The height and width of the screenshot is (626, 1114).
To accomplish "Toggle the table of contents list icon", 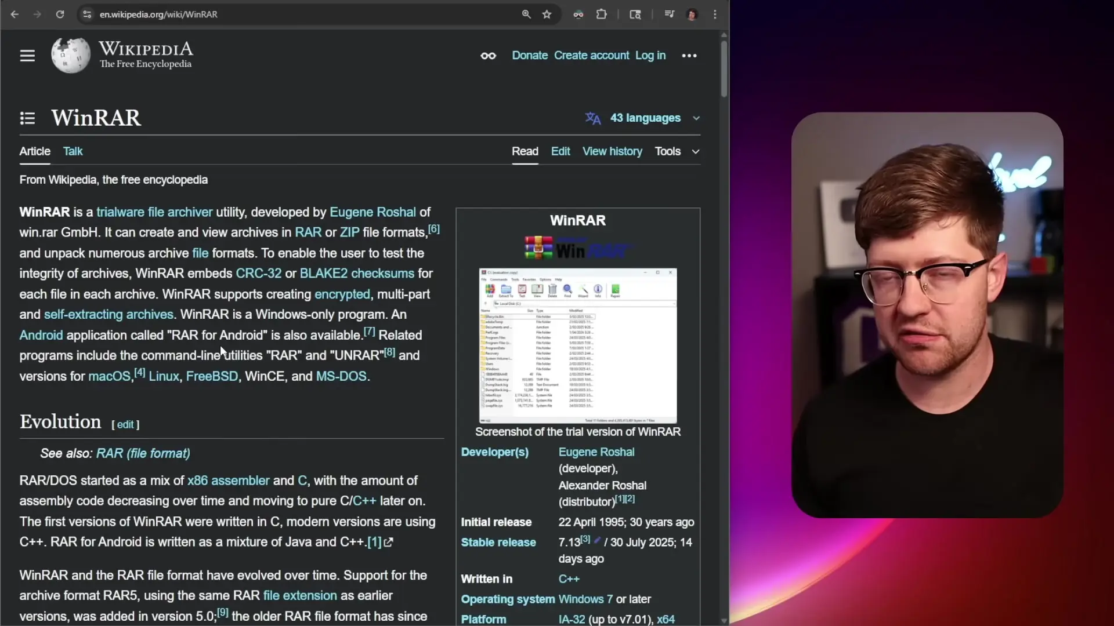I will pos(27,118).
